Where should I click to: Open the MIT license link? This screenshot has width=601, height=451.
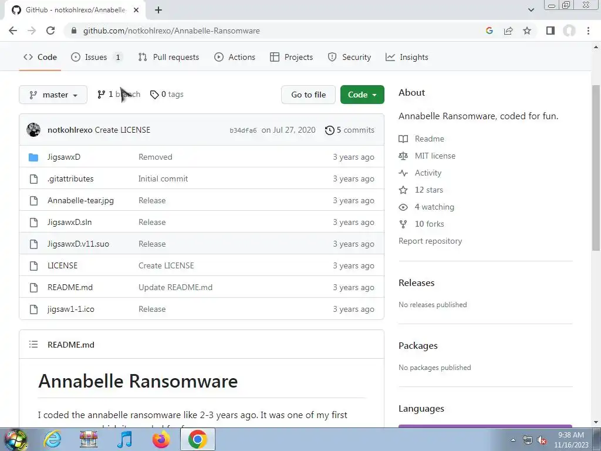435,156
